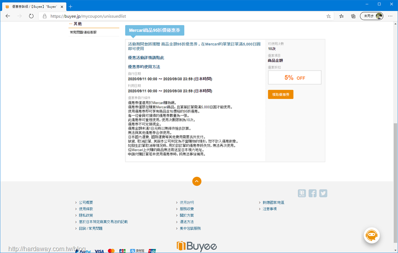The image size is (398, 253).
Task: Open the browser Settings and more menu
Action: coord(390,16)
